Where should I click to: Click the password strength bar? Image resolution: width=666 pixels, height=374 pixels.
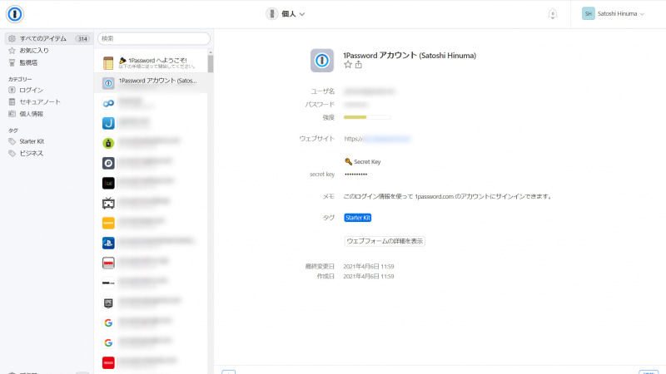tap(367, 117)
